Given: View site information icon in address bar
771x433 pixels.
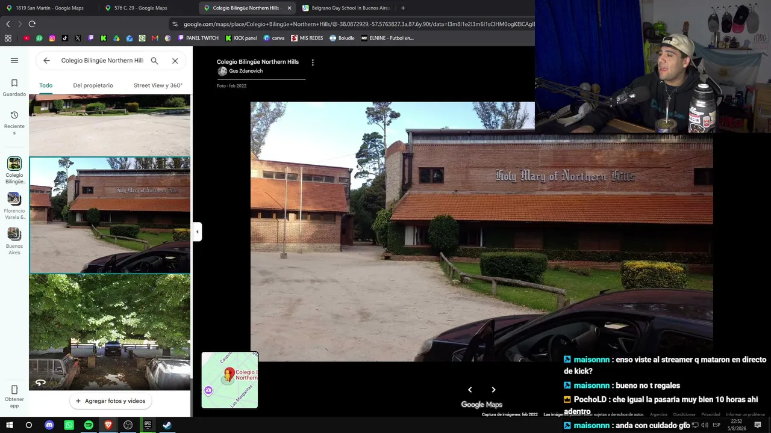Looking at the screenshot, I should (x=175, y=24).
